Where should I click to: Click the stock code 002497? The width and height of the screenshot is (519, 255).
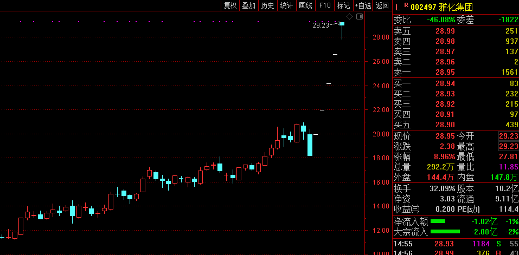point(425,7)
